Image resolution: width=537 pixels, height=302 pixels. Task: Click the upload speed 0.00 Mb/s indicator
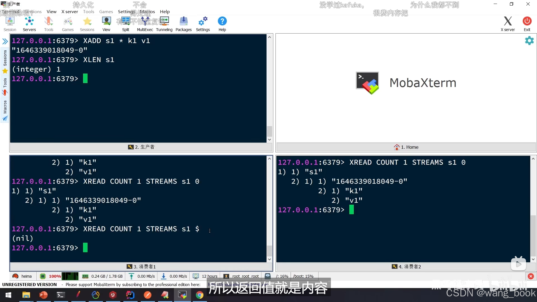coord(142,276)
